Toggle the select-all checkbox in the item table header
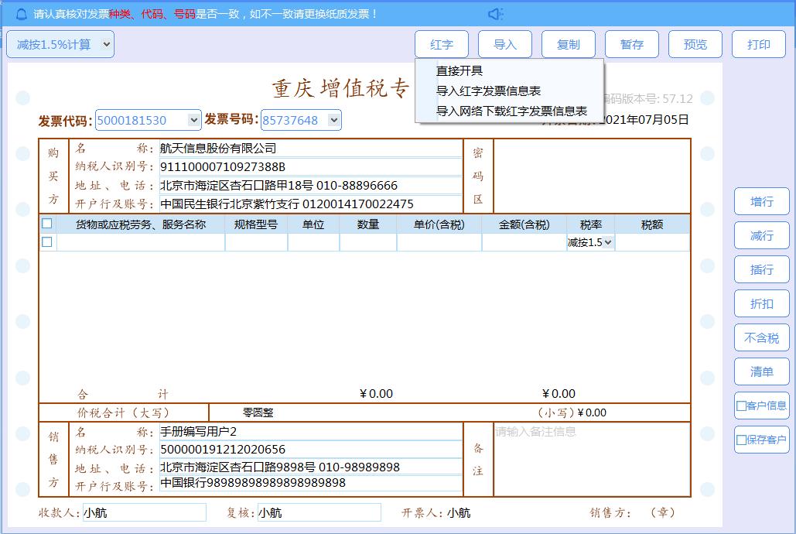 (x=46, y=223)
